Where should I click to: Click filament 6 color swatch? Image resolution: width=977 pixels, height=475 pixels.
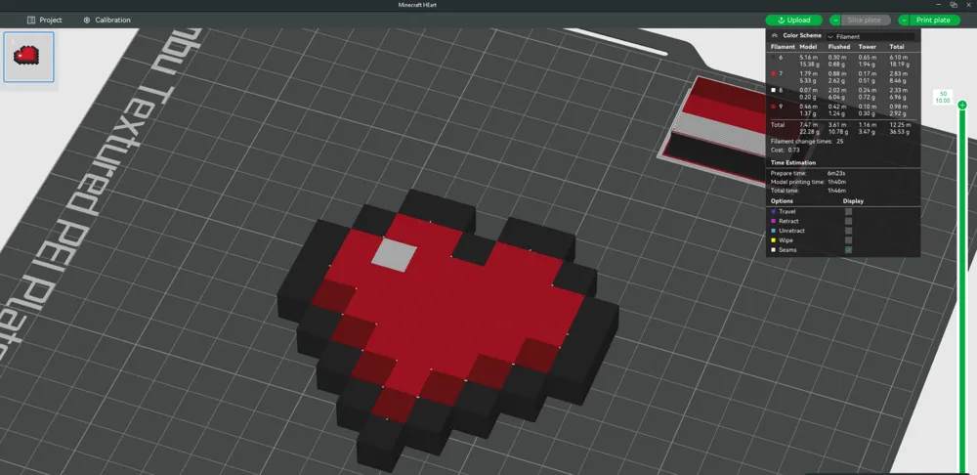tap(774, 58)
